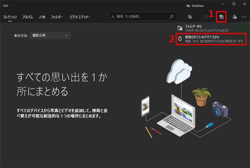
Task: Close the Photos window
Action: tap(244, 4)
